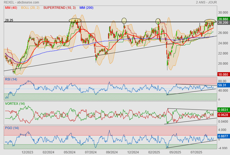Click the blue 59.31 RSI value tag
This screenshot has height=155, width=230.
tap(223, 86)
